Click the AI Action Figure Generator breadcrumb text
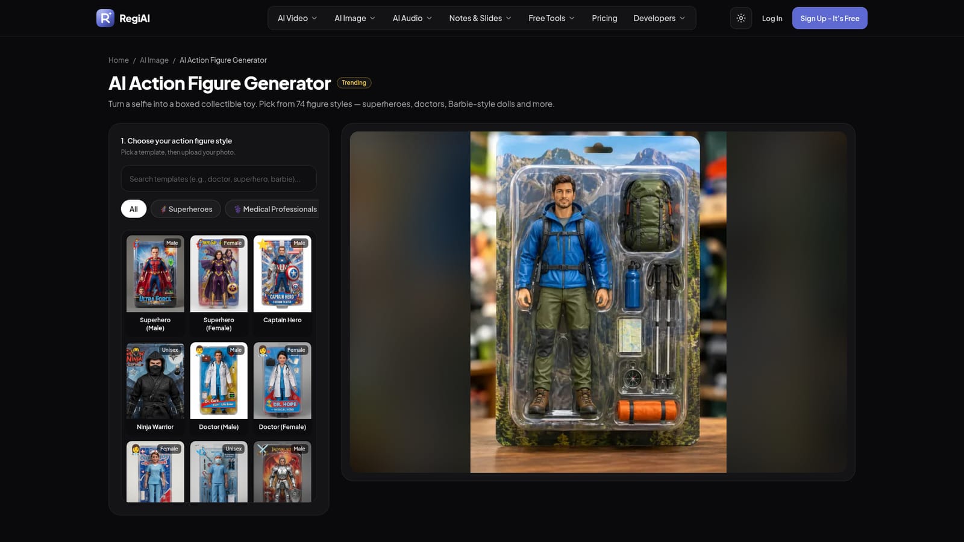 pyautogui.click(x=223, y=60)
